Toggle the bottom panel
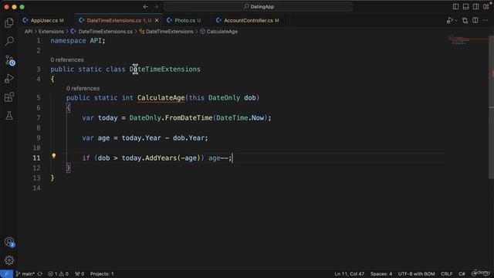Viewport: 494px width, 278px height. pos(465,7)
